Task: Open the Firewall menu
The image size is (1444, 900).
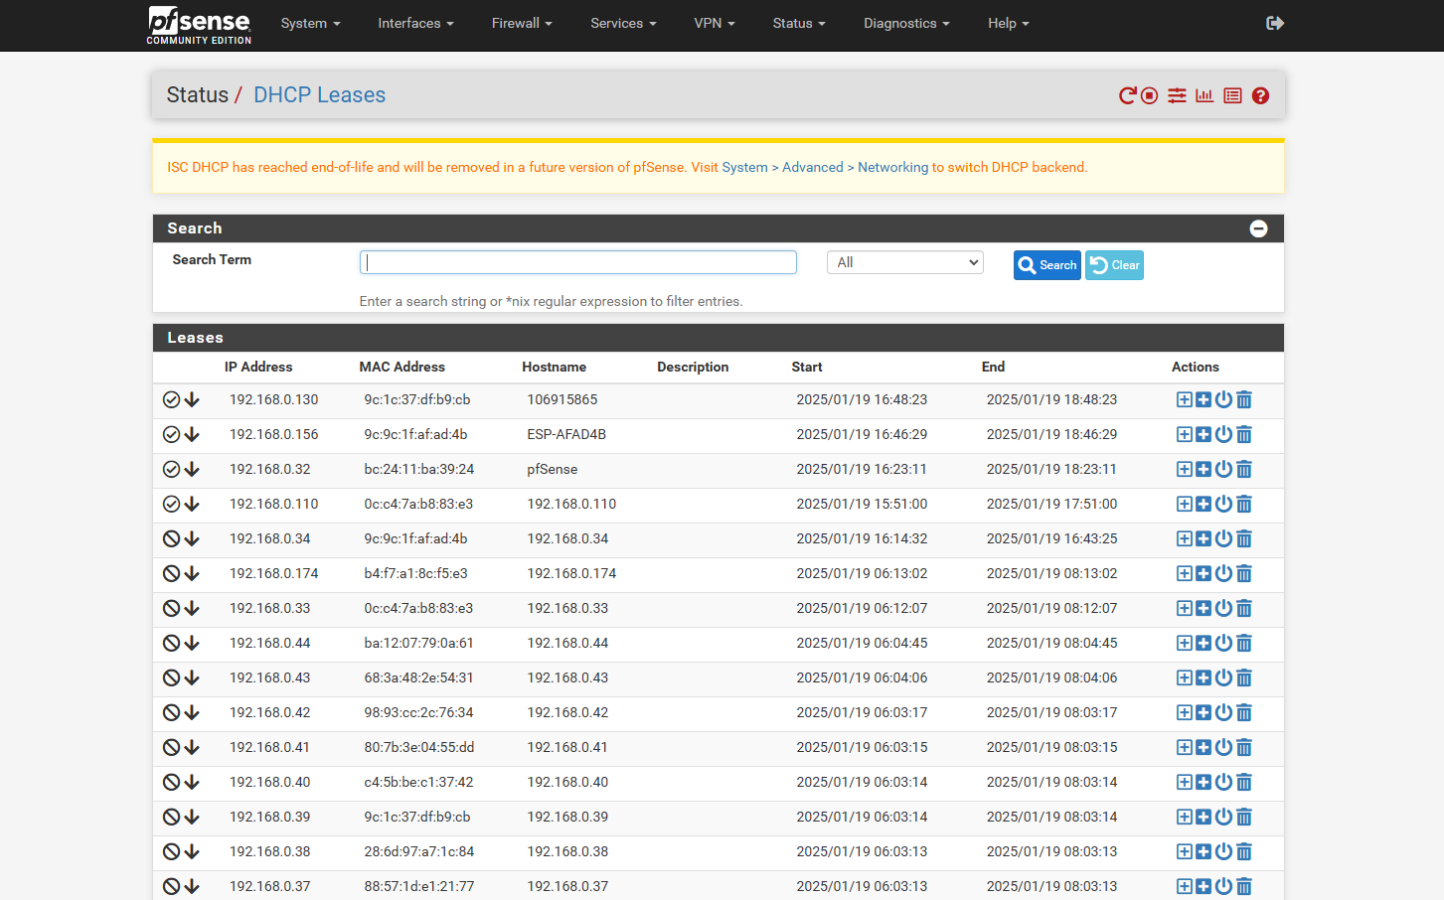Action: click(522, 23)
